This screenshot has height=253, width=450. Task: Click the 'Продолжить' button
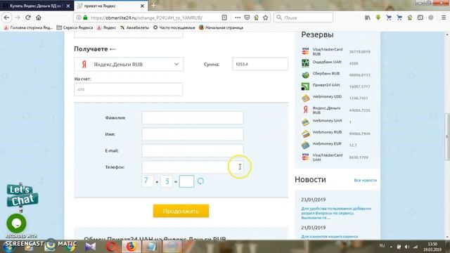click(181, 211)
